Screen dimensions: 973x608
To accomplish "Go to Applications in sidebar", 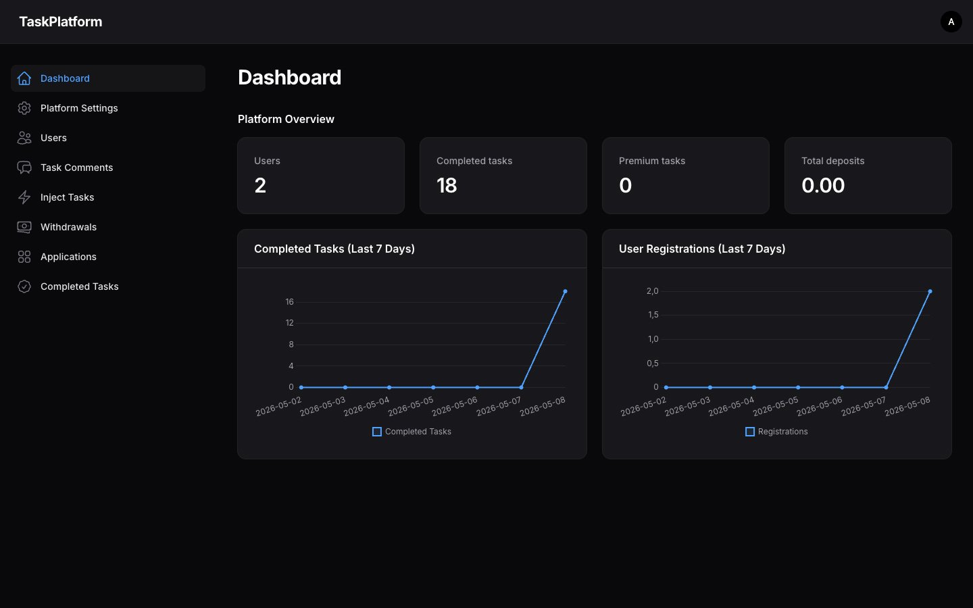I will coord(108,257).
